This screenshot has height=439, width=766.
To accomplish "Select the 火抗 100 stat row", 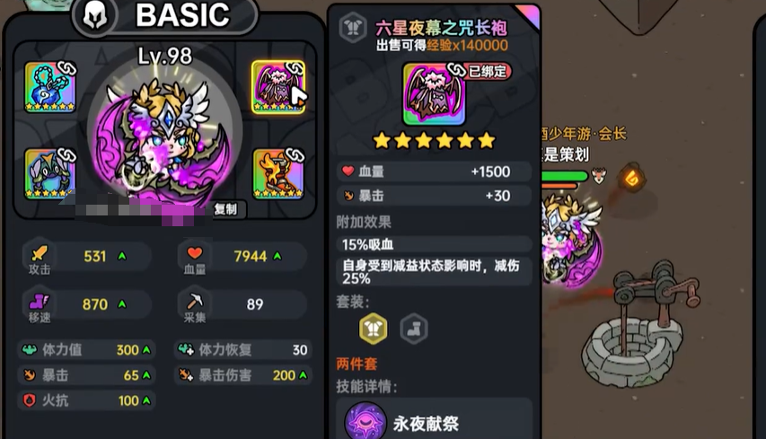I will 87,400.
